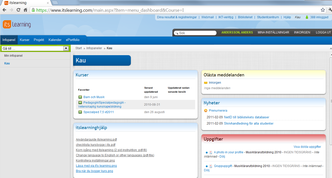Click the course icon beside Specialped 7,5 vt2011
This screenshot has width=332, height=178.
click(x=80, y=112)
